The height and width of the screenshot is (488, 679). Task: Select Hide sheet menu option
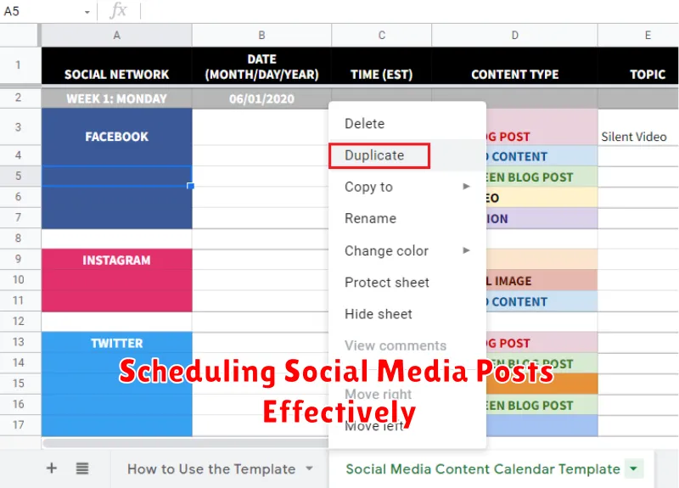coord(407,314)
